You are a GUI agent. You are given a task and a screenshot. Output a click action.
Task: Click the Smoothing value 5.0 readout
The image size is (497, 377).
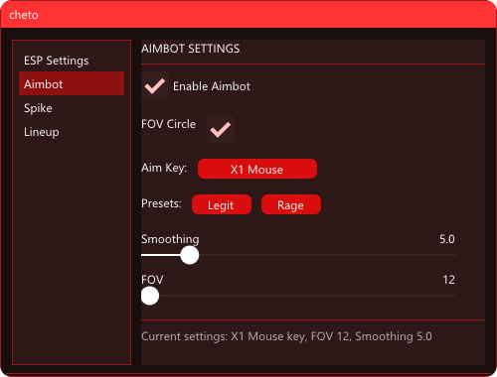447,239
